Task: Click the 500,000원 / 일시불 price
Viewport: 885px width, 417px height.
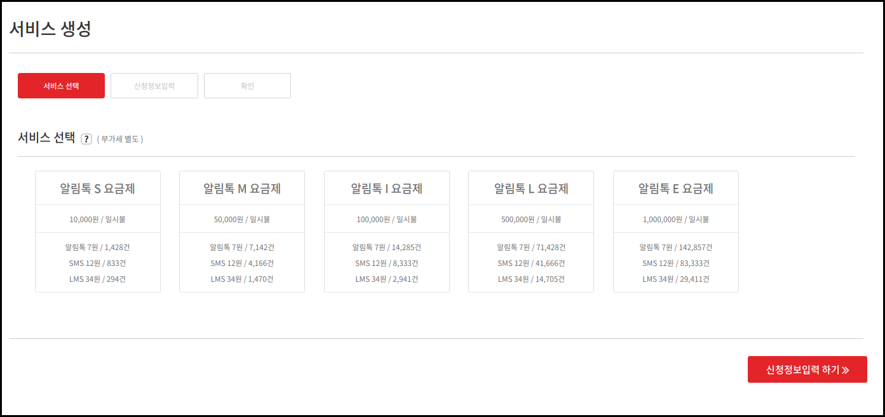Action: point(531,220)
